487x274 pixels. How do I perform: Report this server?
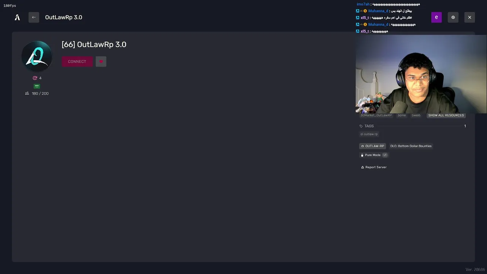(374, 167)
